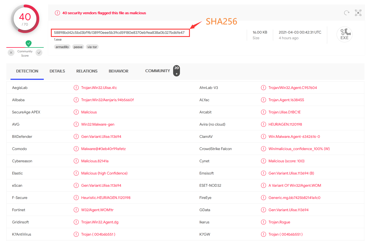Vote malicious with the X button
The image size is (367, 241).
click(11, 53)
